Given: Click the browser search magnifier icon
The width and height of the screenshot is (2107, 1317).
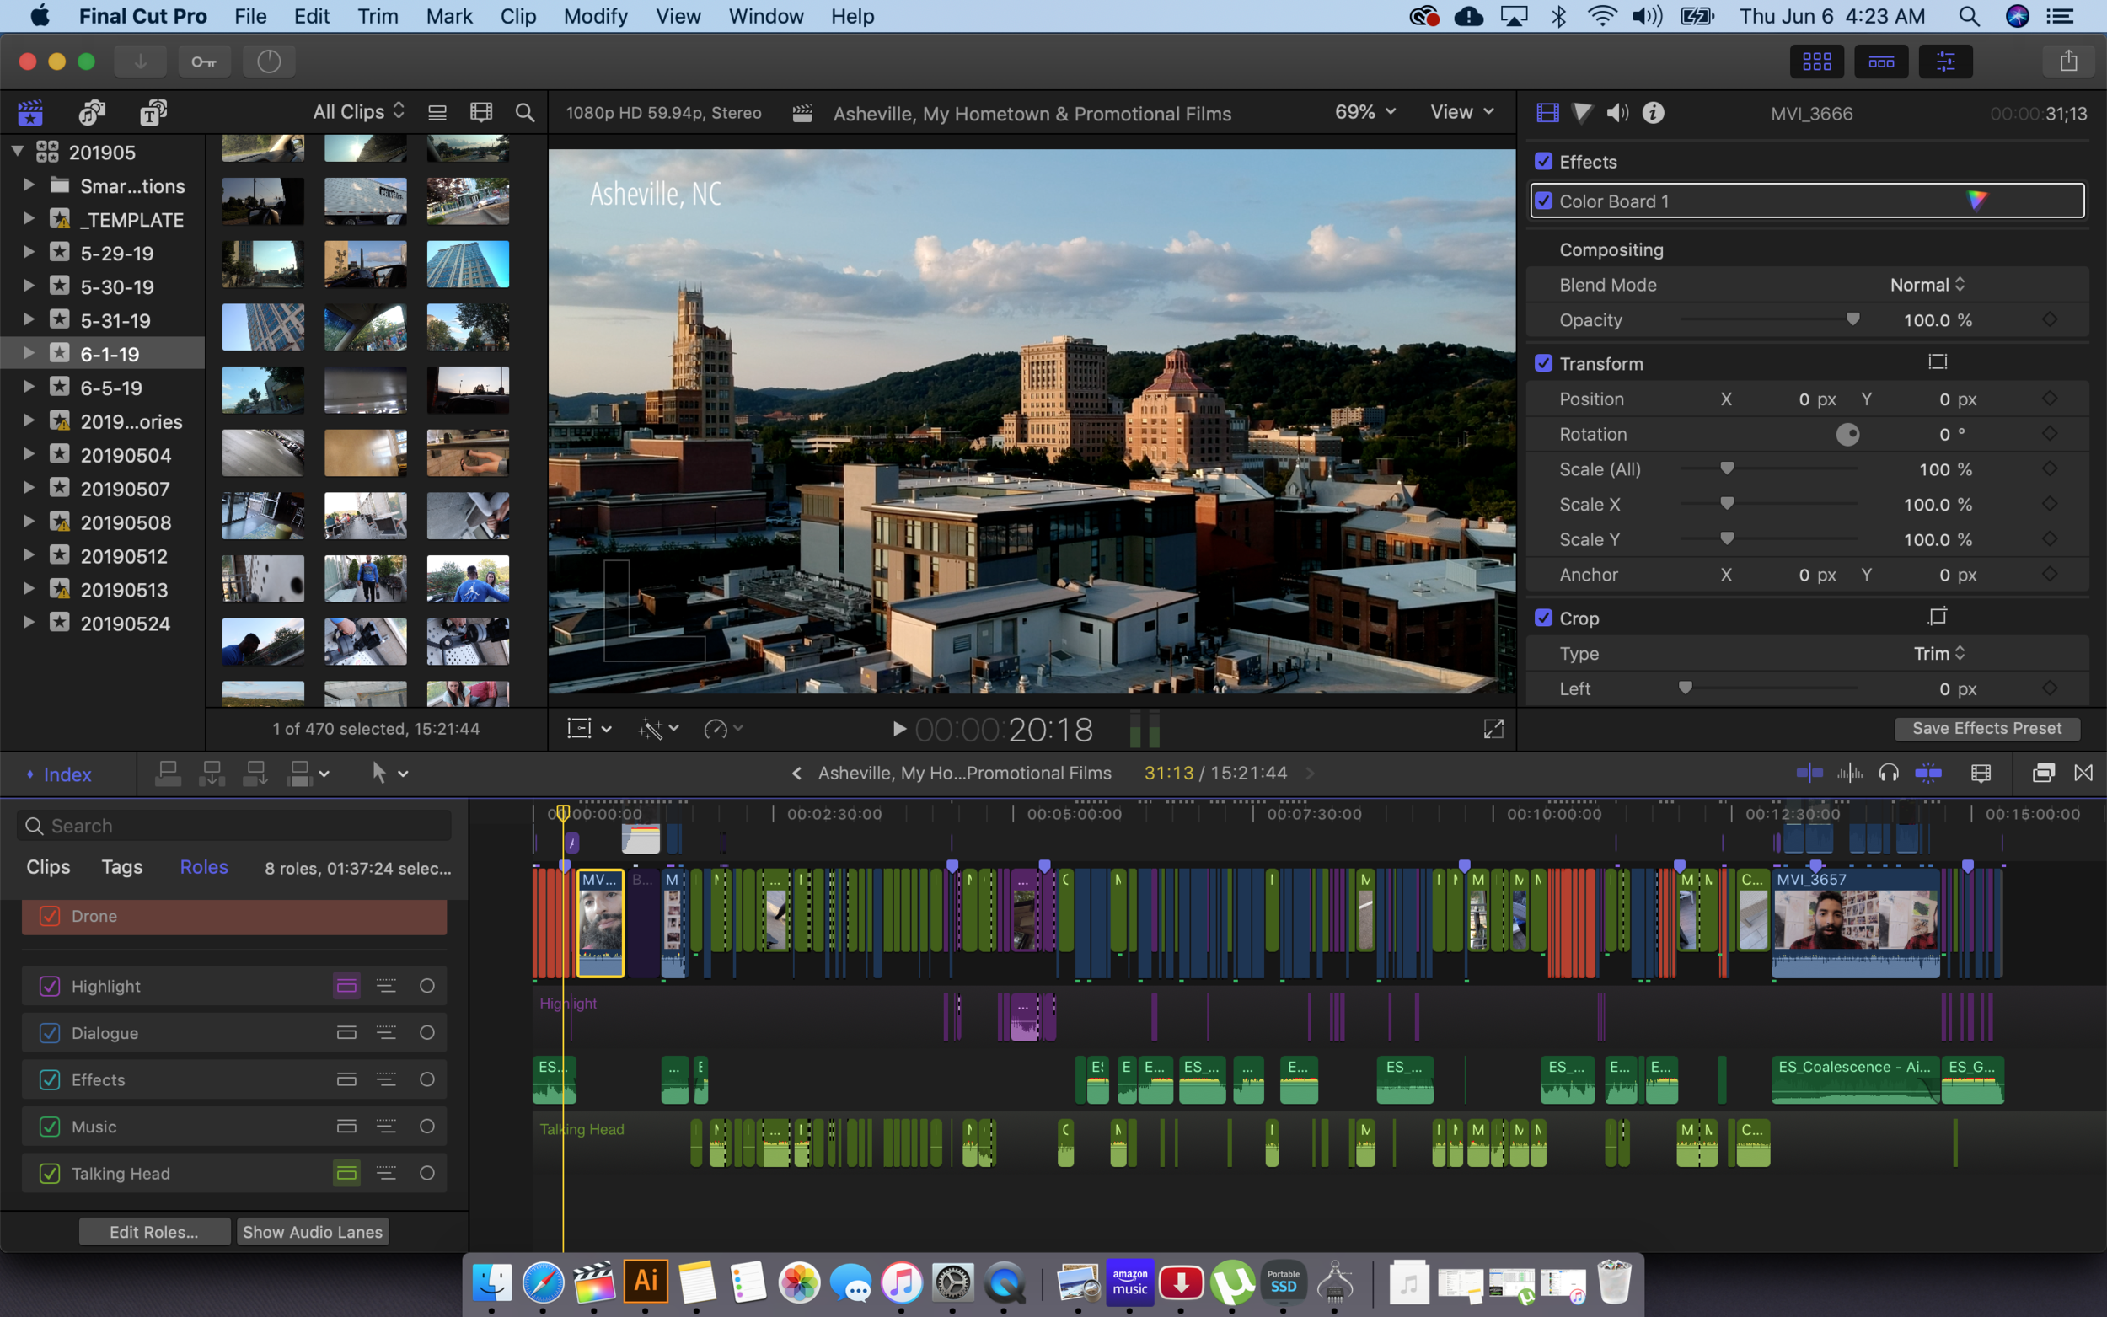Looking at the screenshot, I should pos(524,112).
